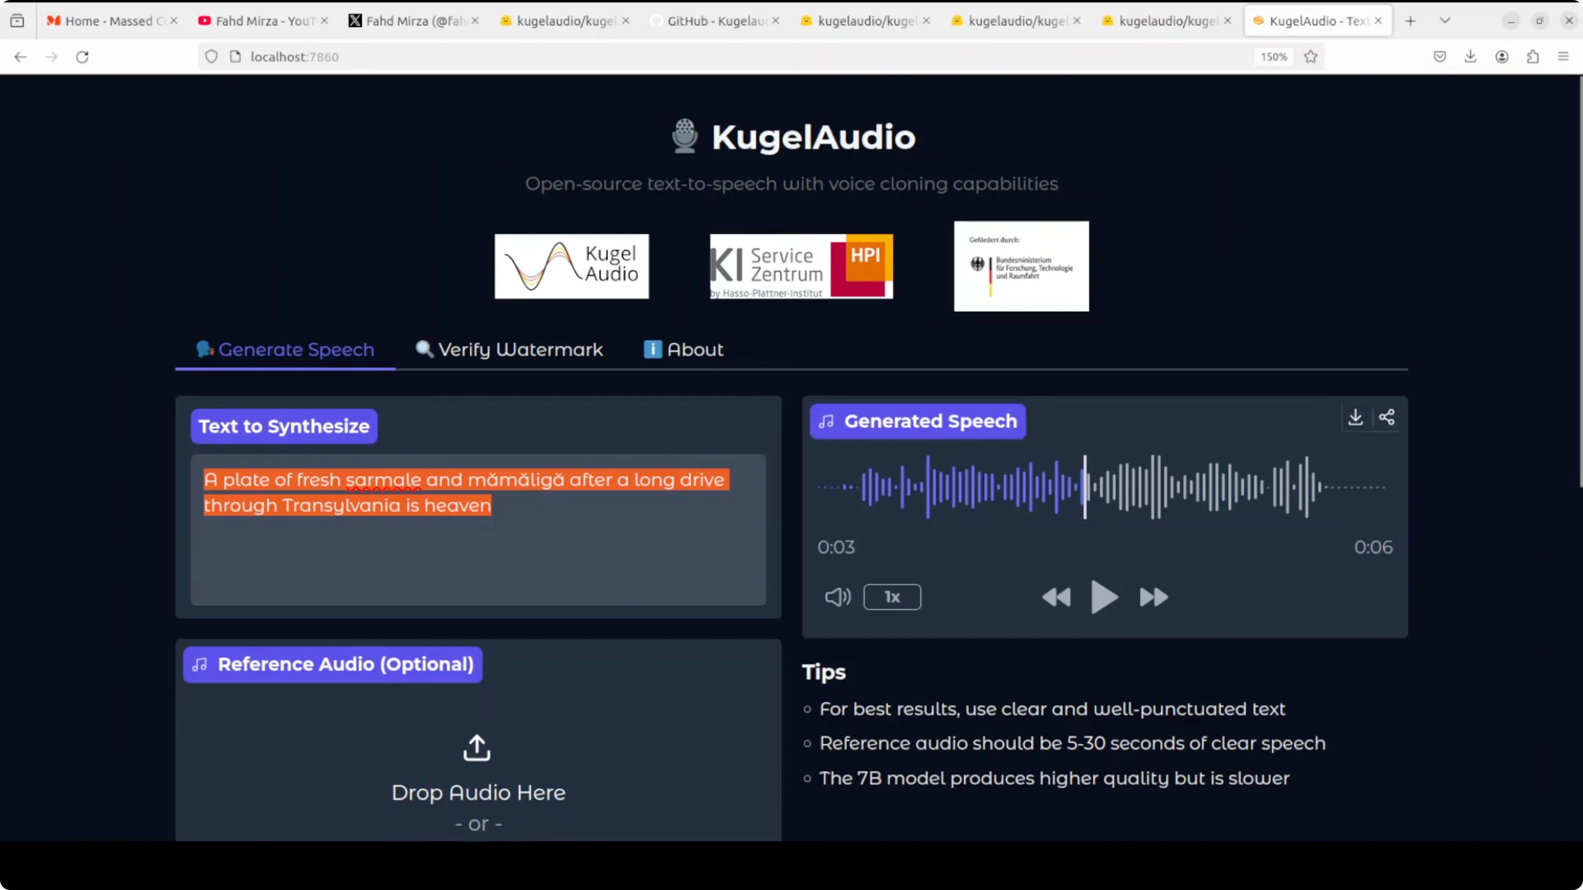Switch to the GitHub Kugelaudio browser tab
This screenshot has height=890, width=1583.
(x=713, y=21)
